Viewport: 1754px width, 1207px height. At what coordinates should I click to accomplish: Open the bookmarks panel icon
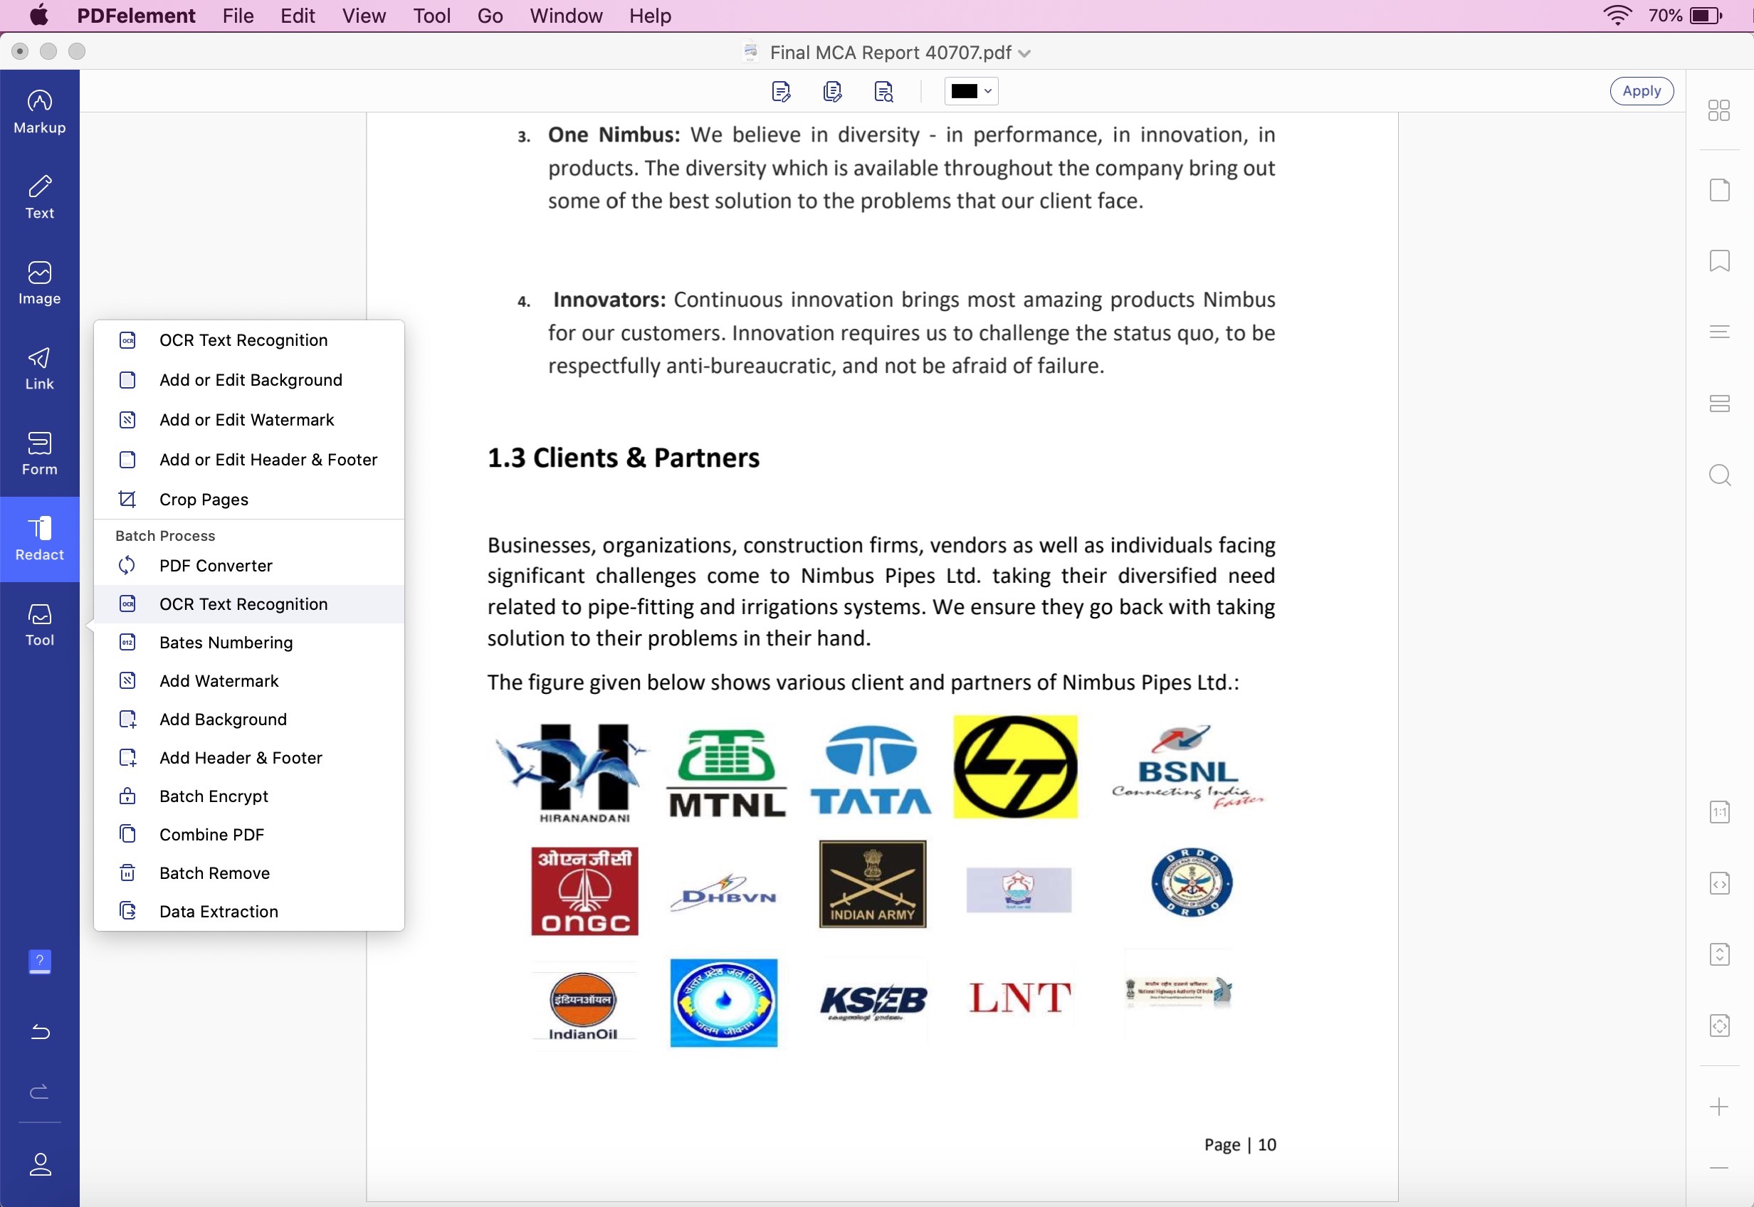(1719, 261)
